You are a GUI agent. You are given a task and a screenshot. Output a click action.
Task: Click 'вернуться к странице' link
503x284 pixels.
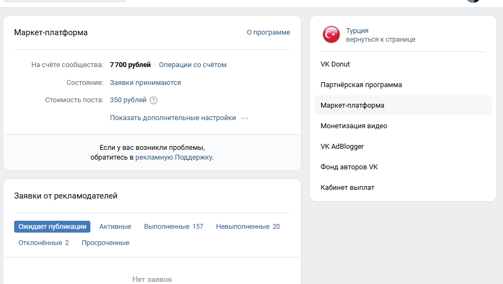(x=381, y=39)
